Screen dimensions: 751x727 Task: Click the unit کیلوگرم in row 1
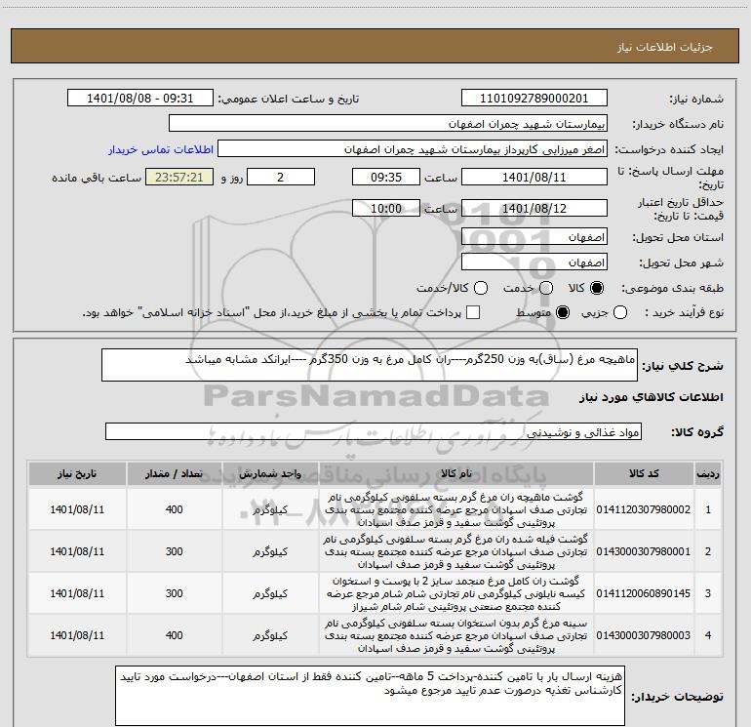click(270, 510)
